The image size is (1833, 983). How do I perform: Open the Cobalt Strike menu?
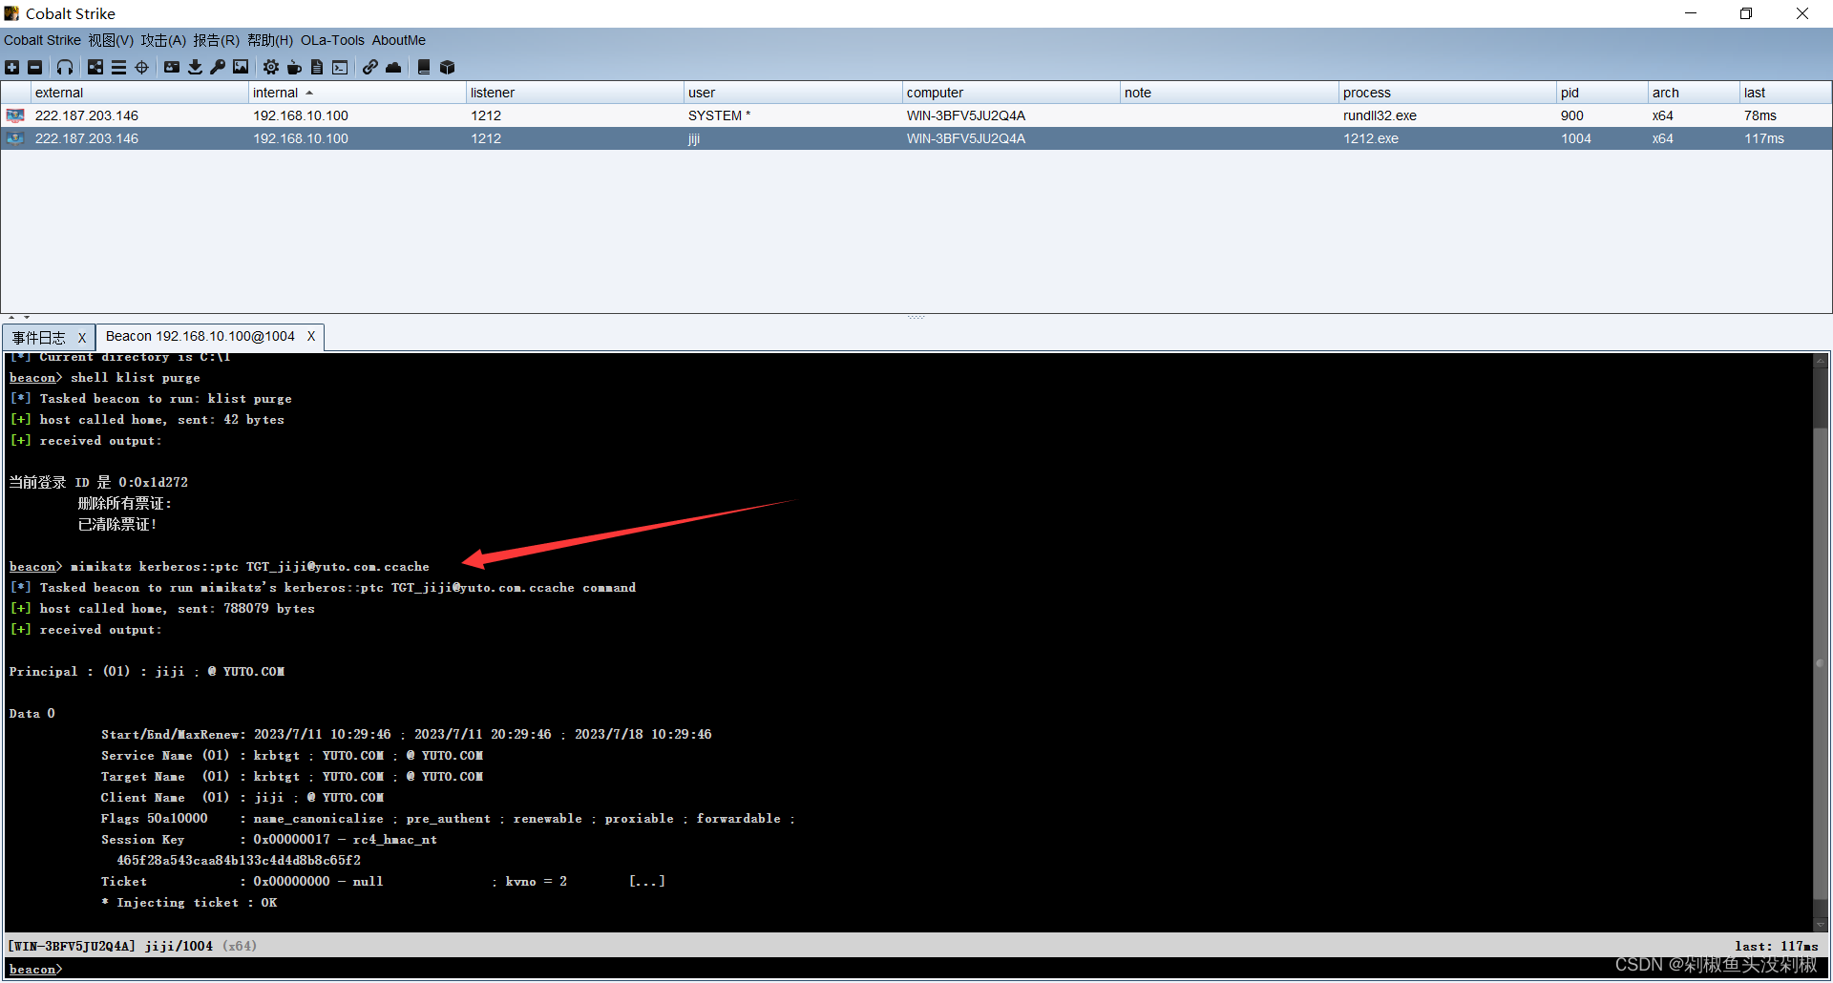pyautogui.click(x=42, y=40)
